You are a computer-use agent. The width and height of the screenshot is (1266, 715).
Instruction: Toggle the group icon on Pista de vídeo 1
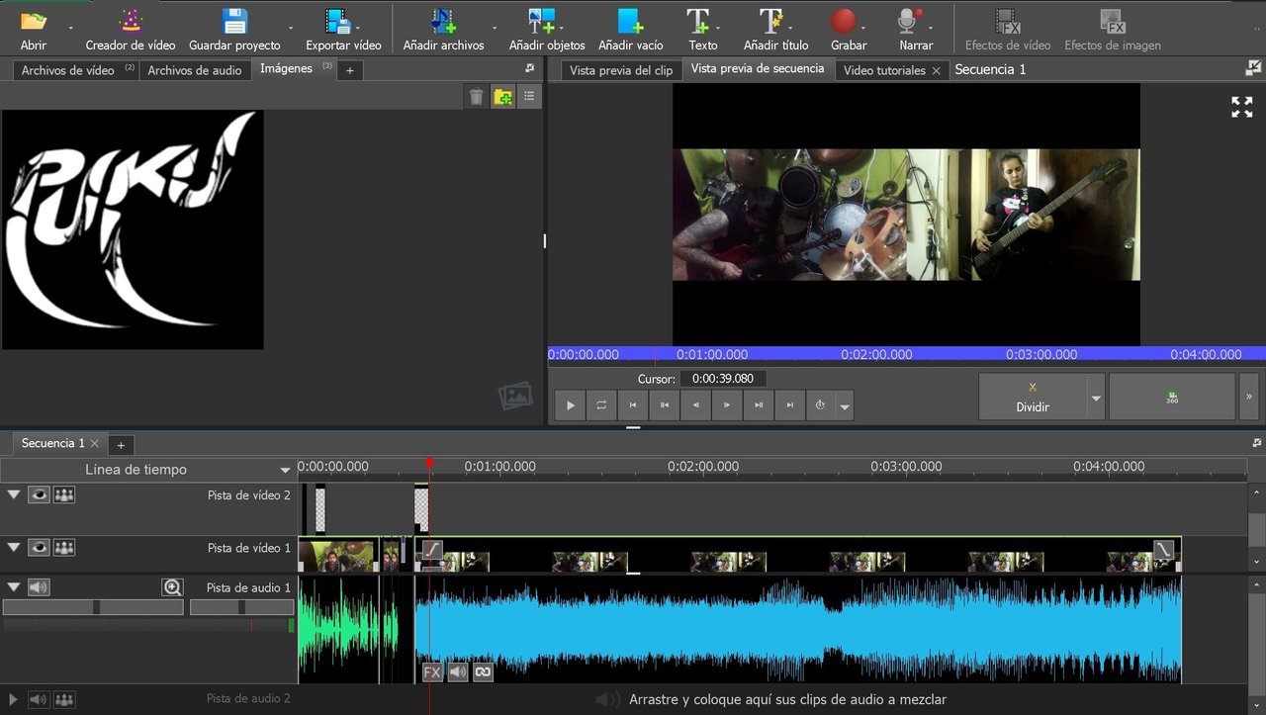click(64, 547)
